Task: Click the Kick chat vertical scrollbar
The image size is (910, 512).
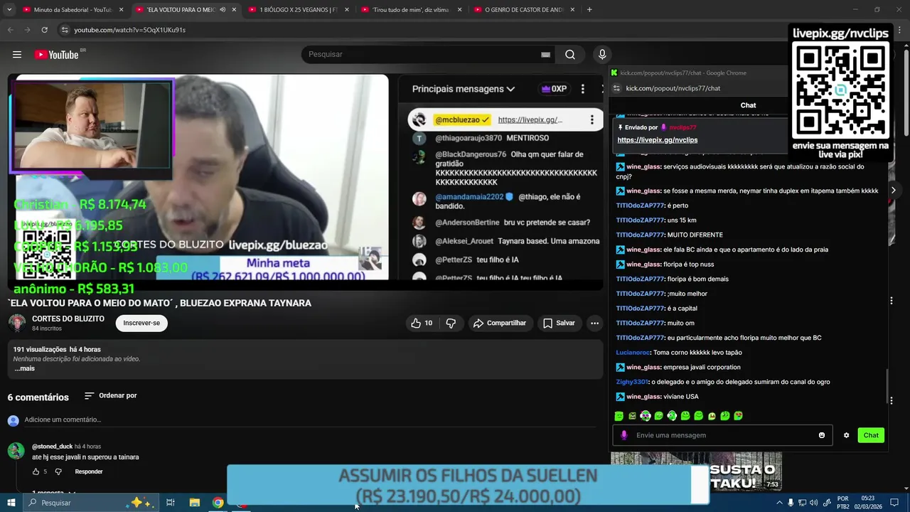Action: [x=888, y=385]
